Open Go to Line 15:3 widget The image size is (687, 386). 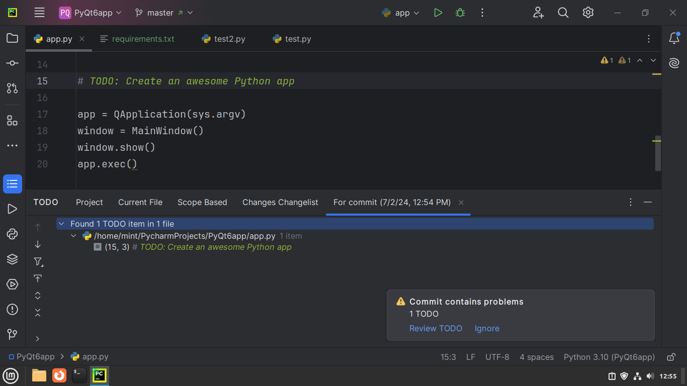(x=448, y=357)
